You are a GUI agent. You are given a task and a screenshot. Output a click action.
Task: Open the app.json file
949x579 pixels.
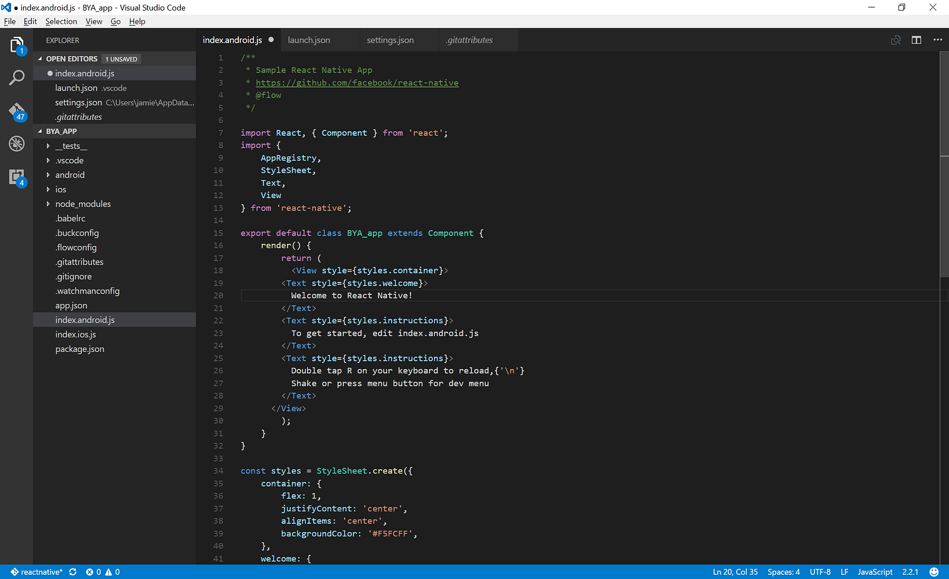coord(114,306)
